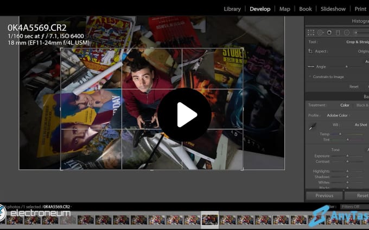This screenshot has width=369, height=230.
Task: Click Reset in the crop tool panel
Action: 354,87
